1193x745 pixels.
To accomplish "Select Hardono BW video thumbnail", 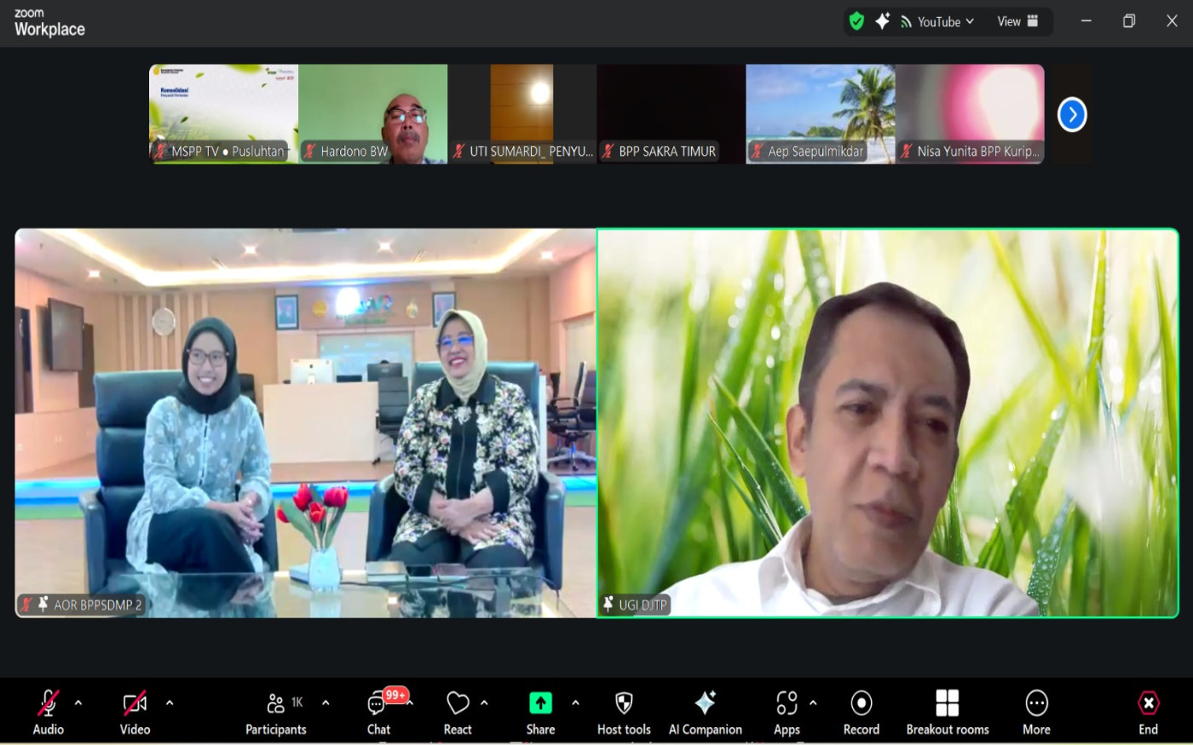I will (372, 113).
